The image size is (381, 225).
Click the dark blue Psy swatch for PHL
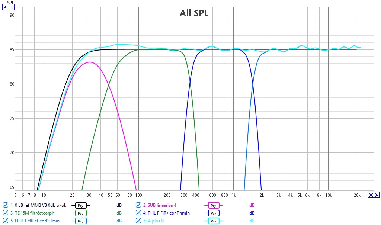pos(213,213)
